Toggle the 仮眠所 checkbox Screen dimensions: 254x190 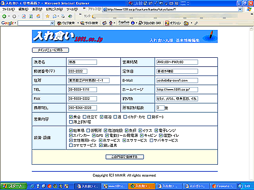pyautogui.click(x=88, y=130)
